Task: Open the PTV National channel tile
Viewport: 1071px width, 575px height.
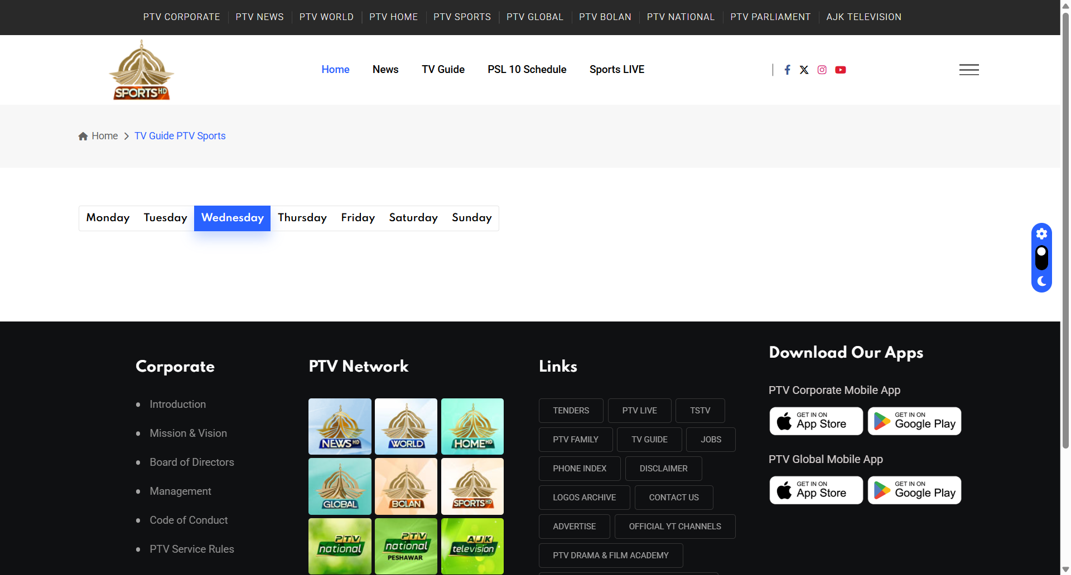Action: 340,546
